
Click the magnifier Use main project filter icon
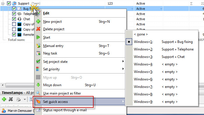click(x=38, y=93)
